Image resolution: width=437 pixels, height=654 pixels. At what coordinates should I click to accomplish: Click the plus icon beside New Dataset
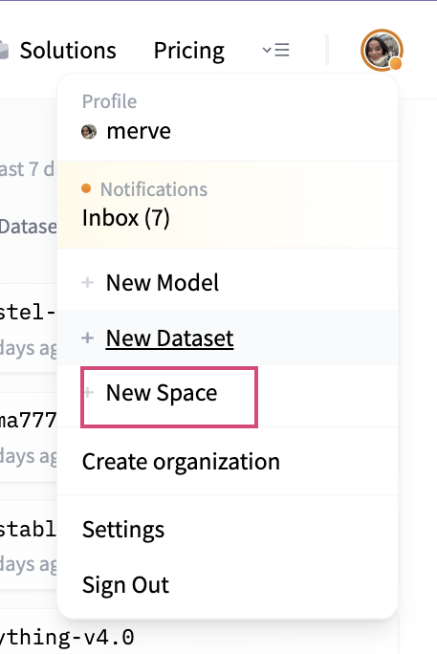pos(88,338)
